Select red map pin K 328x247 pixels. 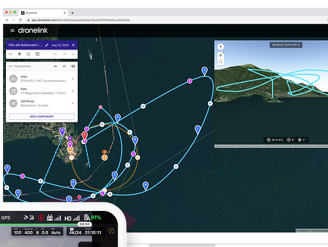pyautogui.click(x=85, y=136)
